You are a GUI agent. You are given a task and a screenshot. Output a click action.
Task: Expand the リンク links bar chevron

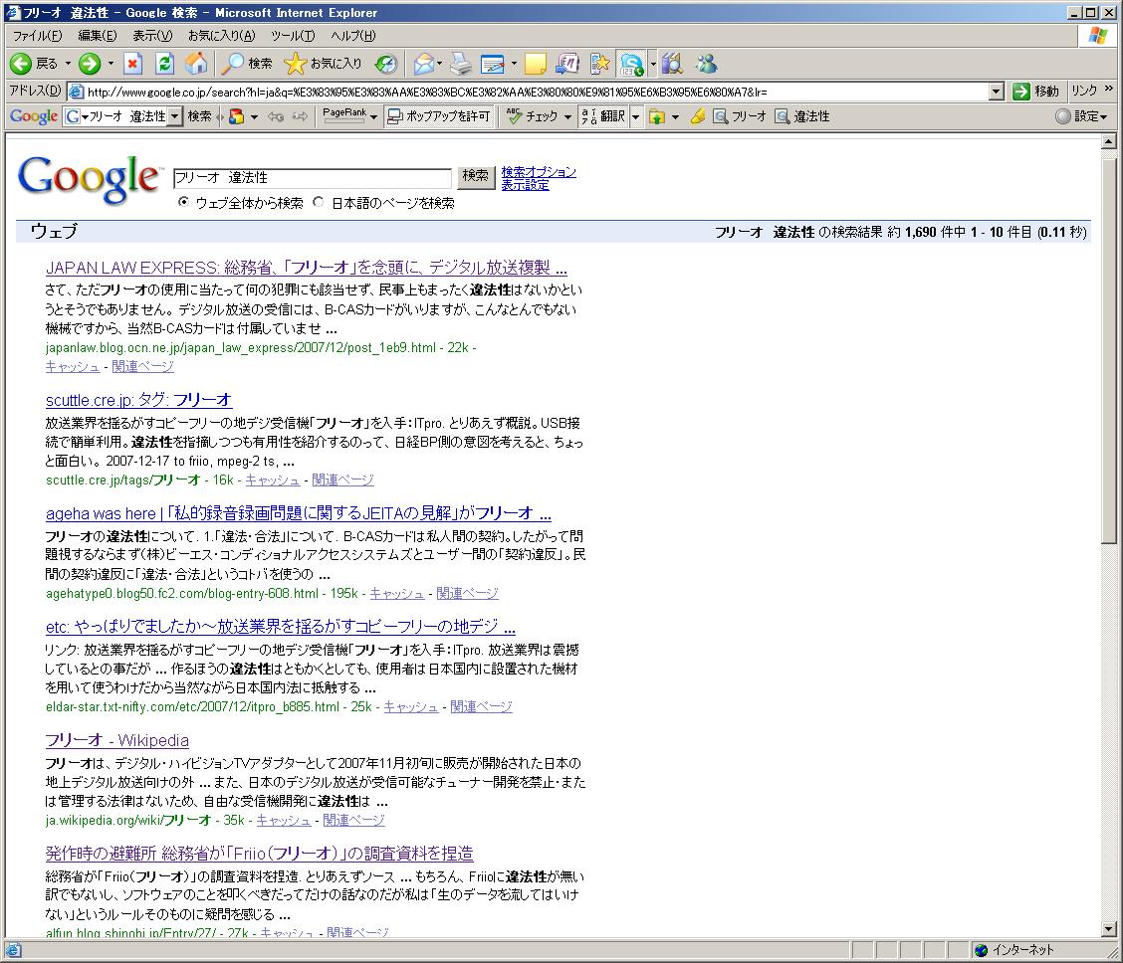tap(1109, 89)
